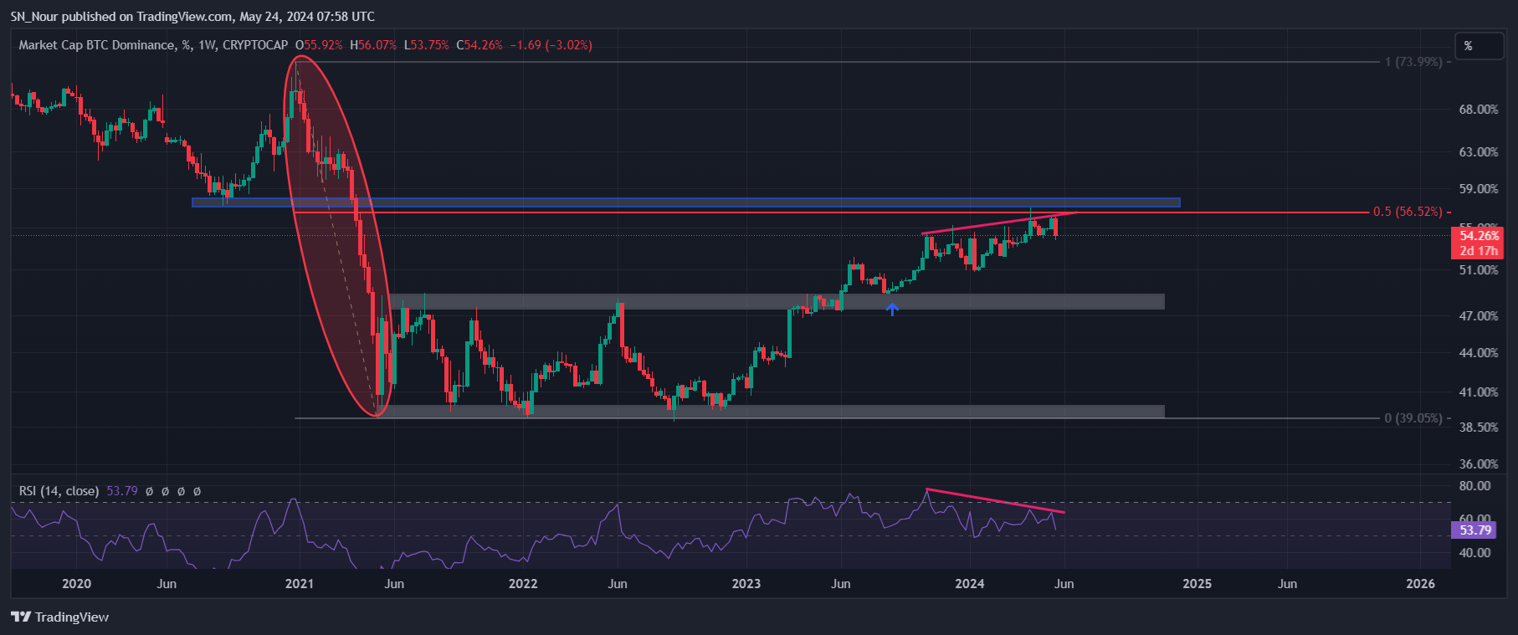Select the low value L53.75%
This screenshot has width=1518, height=635.
point(427,45)
